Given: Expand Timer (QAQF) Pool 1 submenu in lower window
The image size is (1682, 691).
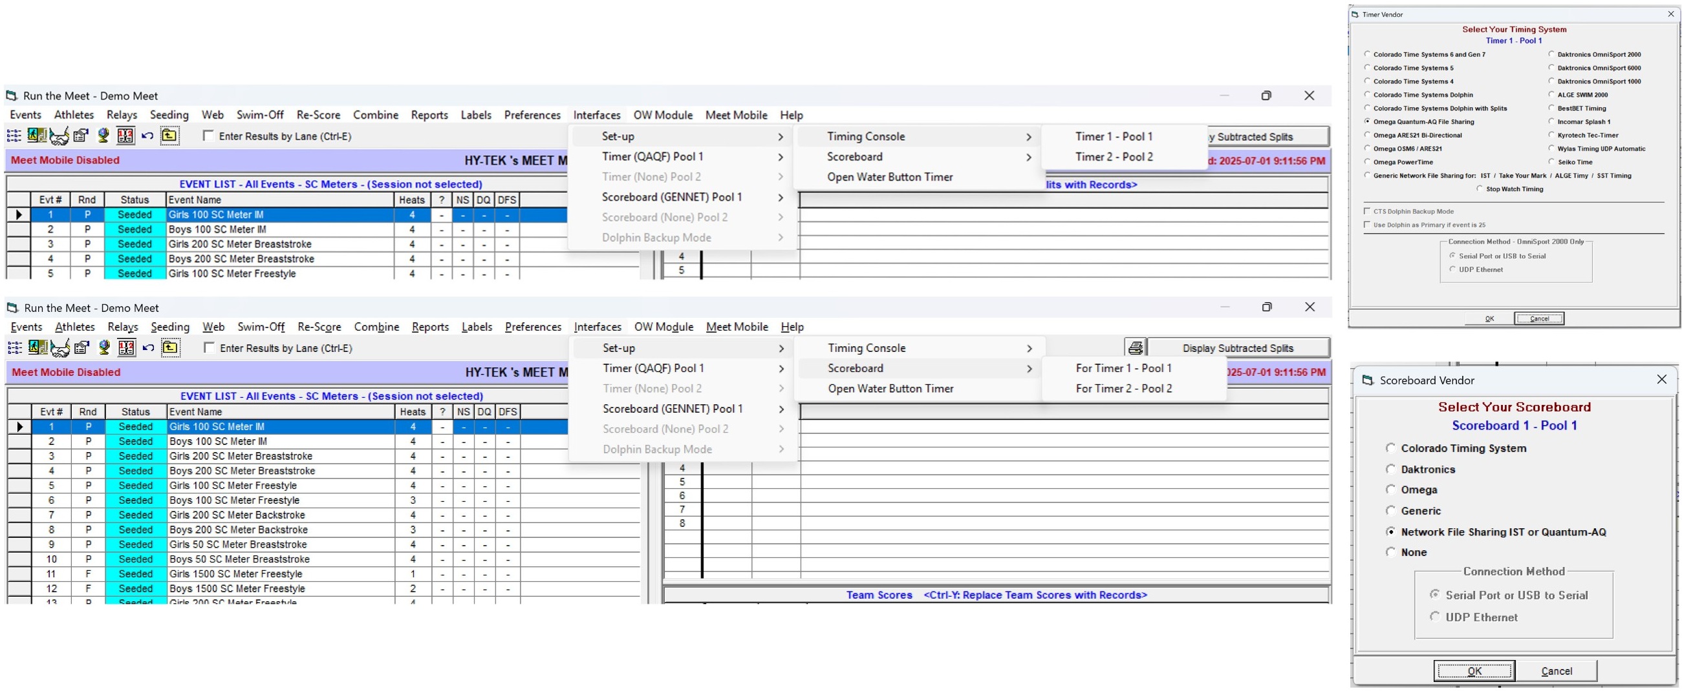Looking at the screenshot, I should tap(684, 368).
